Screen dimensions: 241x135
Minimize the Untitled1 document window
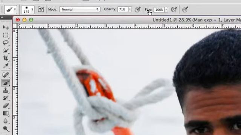pyautogui.click(x=24, y=20)
